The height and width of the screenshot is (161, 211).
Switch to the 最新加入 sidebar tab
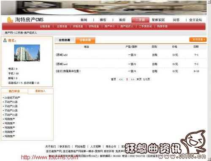coord(41,91)
